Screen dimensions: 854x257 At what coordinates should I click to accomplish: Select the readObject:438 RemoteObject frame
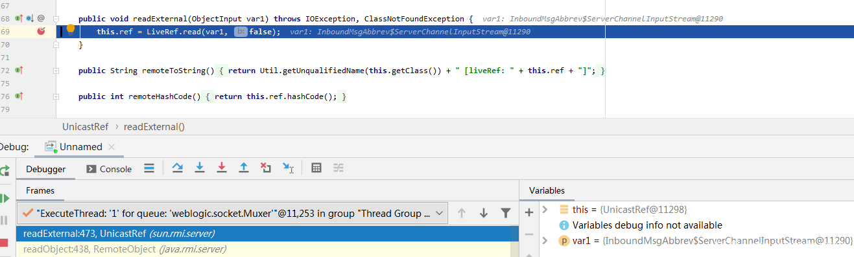tap(267, 249)
